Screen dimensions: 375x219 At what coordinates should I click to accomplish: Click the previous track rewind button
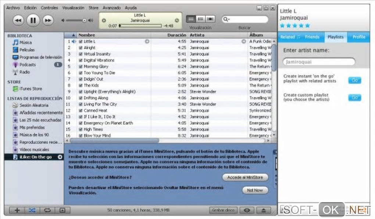coord(18,21)
